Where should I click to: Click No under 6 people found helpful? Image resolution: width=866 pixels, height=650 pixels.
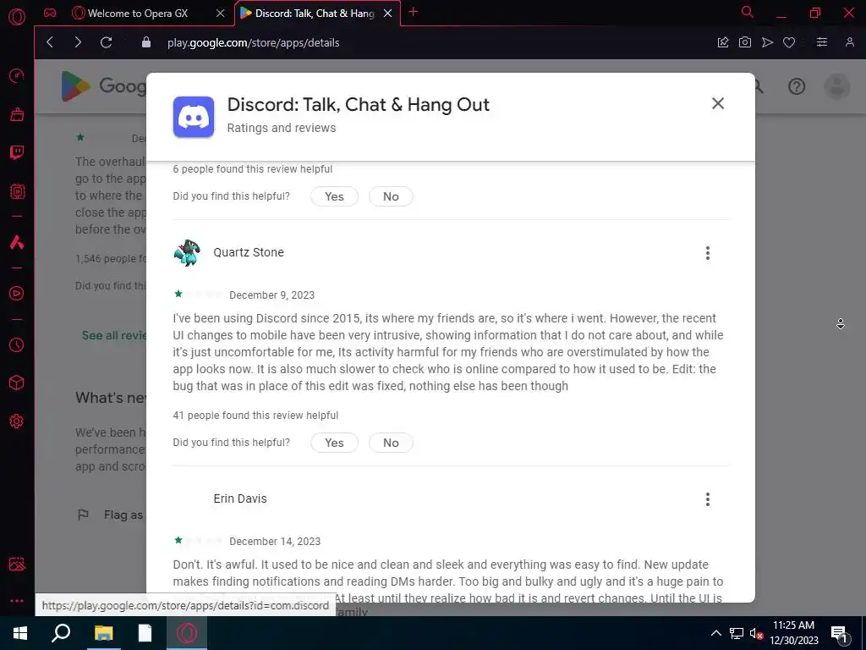pos(391,196)
